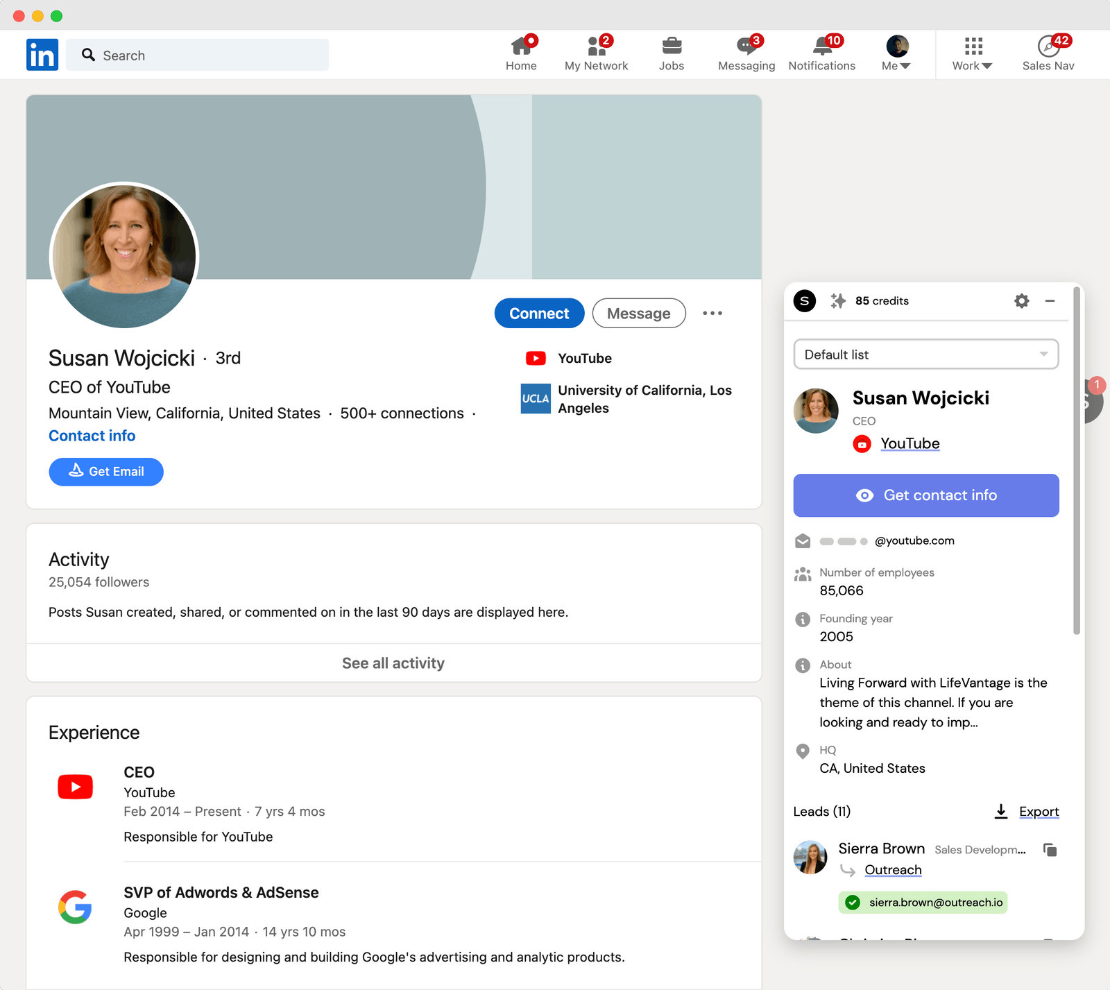Click University of California, Los Angeles text
1110x990 pixels.
coord(644,399)
